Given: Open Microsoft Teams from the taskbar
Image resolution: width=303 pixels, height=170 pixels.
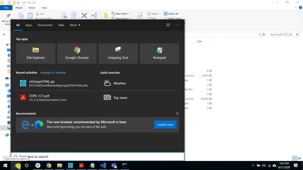Looking at the screenshot, I should click(x=114, y=165).
